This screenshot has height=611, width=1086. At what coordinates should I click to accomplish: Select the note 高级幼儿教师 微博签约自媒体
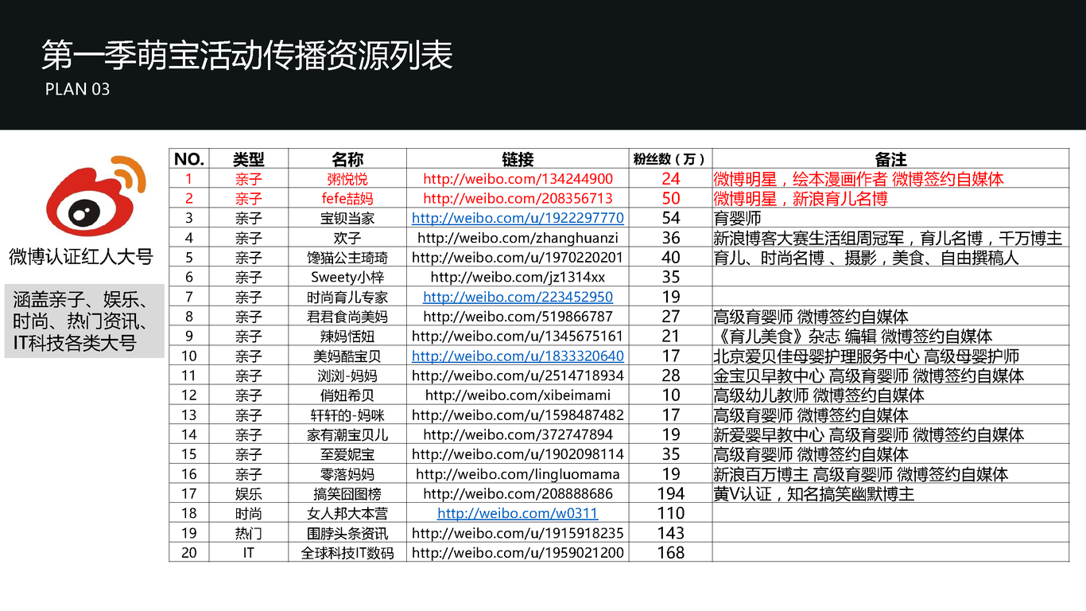pyautogui.click(x=819, y=395)
